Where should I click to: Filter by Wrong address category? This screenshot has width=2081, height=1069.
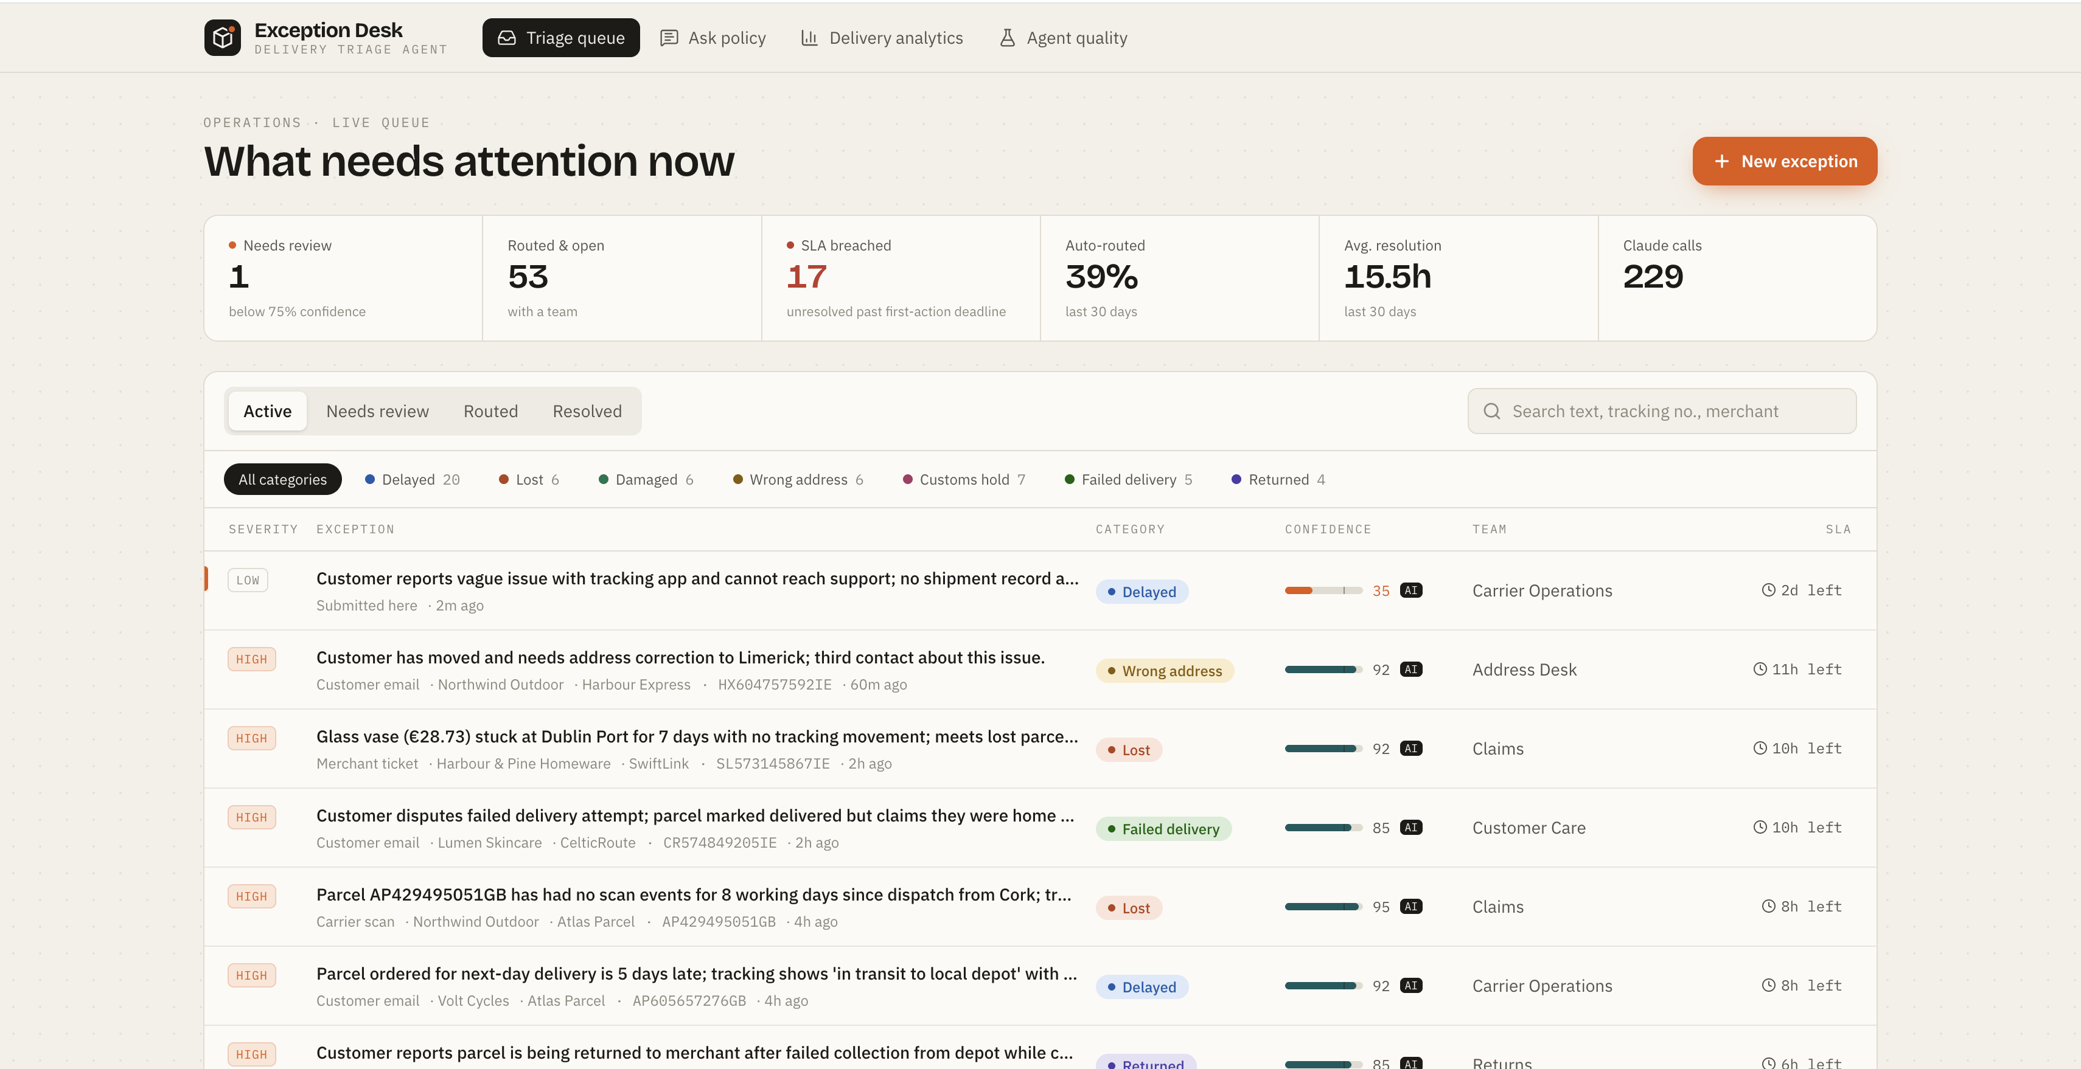tap(798, 480)
